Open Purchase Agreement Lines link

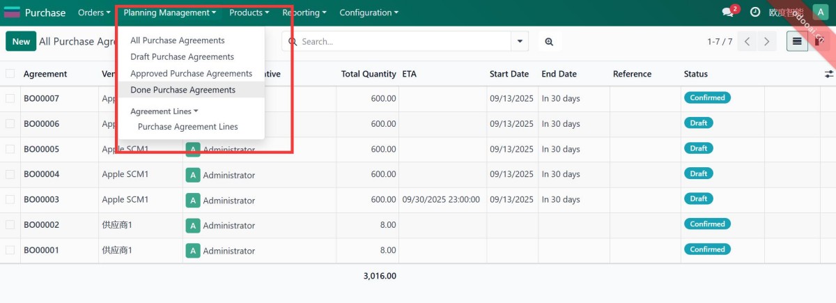tap(187, 127)
